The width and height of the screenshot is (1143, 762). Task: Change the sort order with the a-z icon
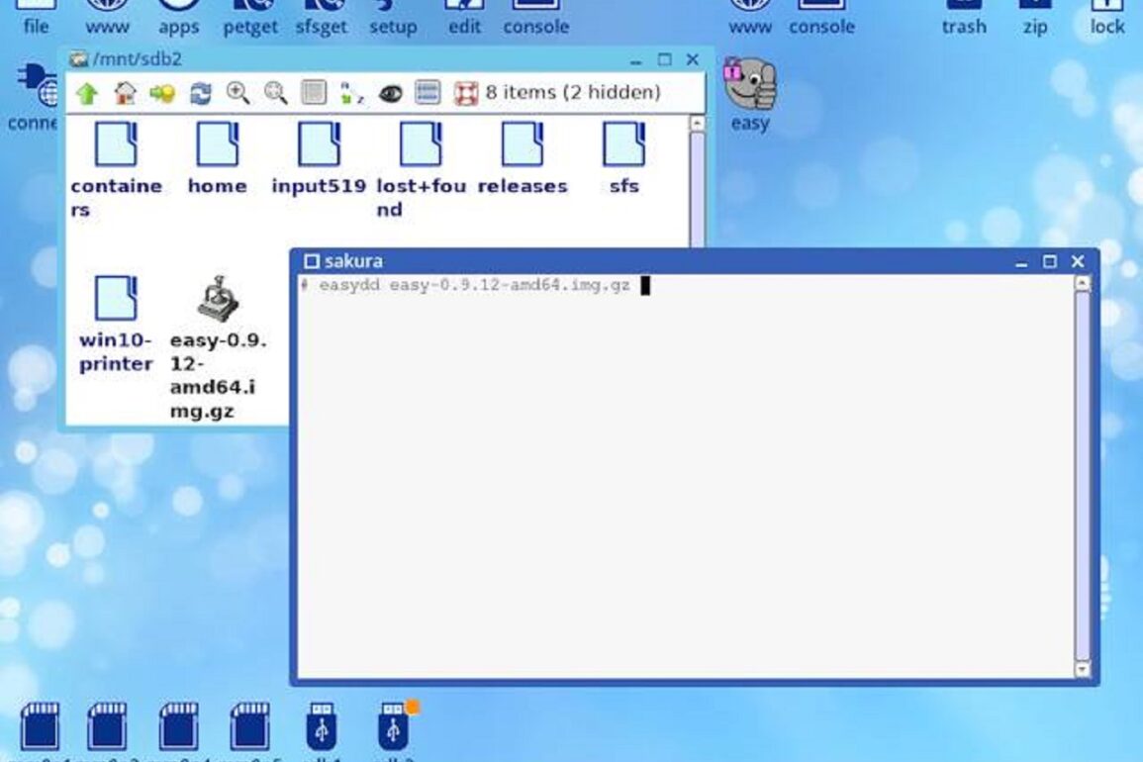point(351,94)
